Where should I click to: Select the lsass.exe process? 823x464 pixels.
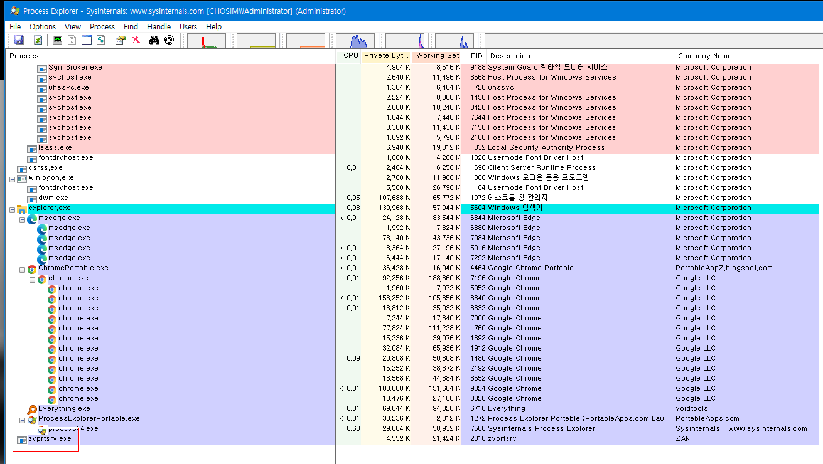pyautogui.click(x=55, y=148)
